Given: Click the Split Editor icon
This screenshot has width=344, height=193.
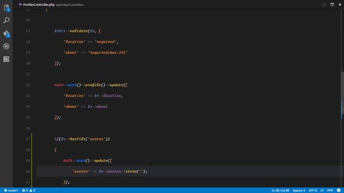Looking at the screenshot, I should 332,5.
